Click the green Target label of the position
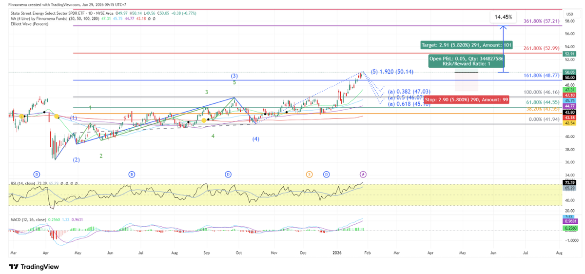The width and height of the screenshot is (585, 274). click(466, 45)
